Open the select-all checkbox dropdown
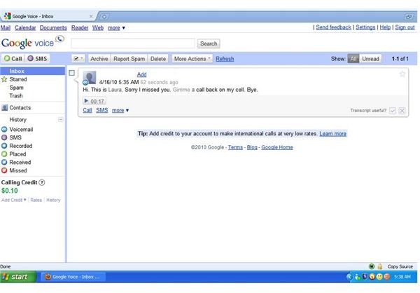420x293 pixels. click(x=78, y=58)
